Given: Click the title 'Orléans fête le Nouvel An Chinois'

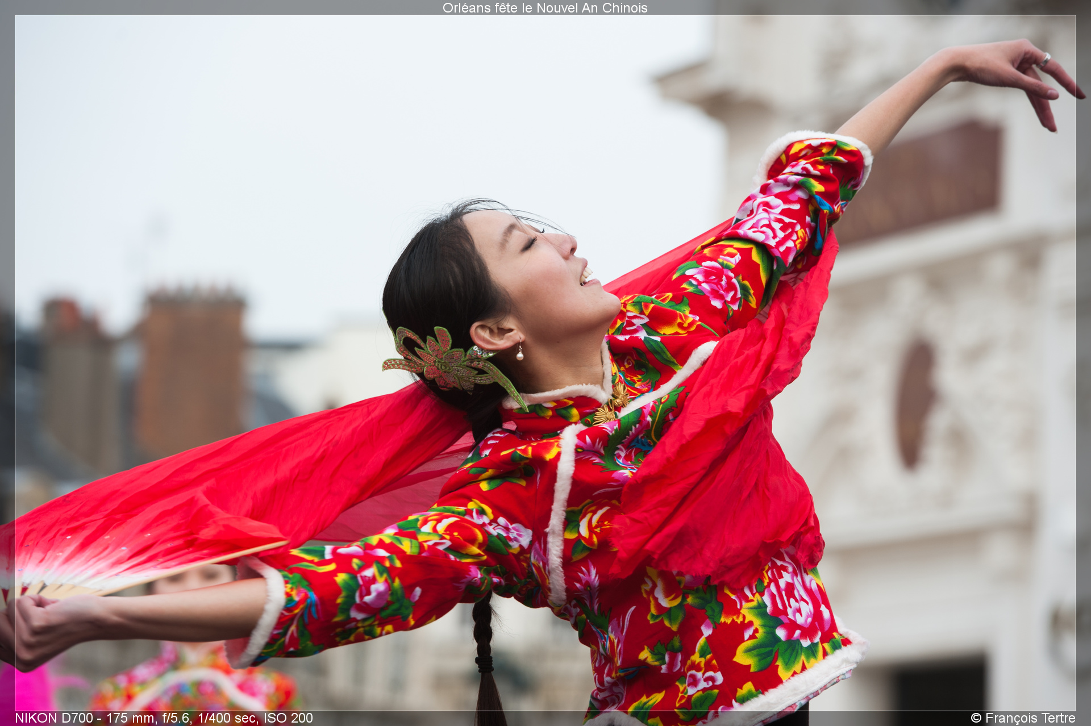Looking at the screenshot, I should 545,8.
